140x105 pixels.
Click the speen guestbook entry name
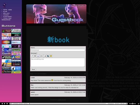33,92
